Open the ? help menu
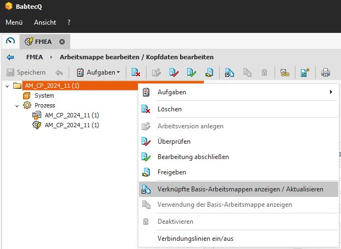Viewport: 341px width, 249px height. (69, 22)
